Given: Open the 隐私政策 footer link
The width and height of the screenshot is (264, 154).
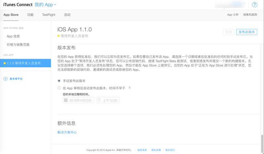Looking at the screenshot, I should (x=156, y=150).
